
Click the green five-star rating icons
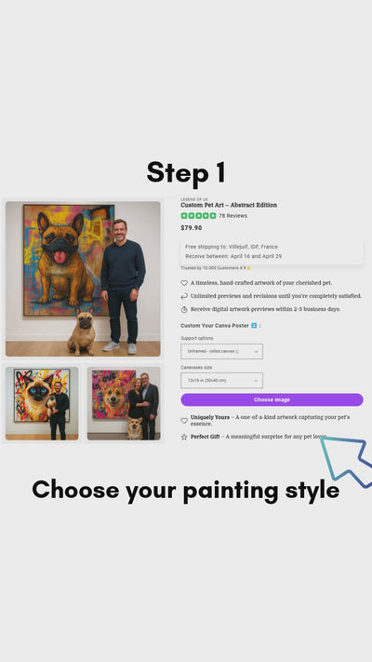[198, 216]
